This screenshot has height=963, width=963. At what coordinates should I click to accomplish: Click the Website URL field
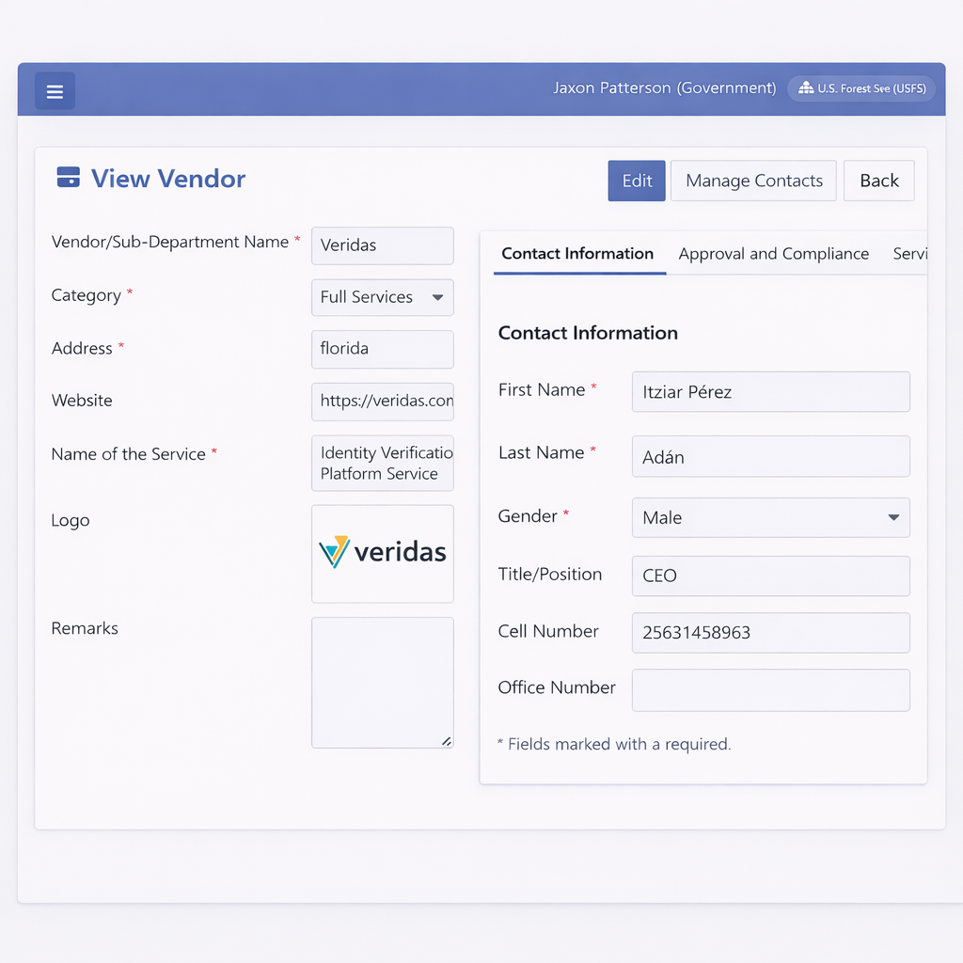coord(383,401)
